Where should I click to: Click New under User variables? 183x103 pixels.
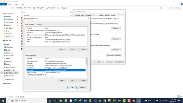62,49
